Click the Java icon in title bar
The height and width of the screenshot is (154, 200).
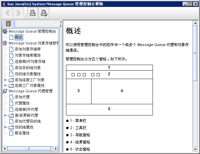4,4
